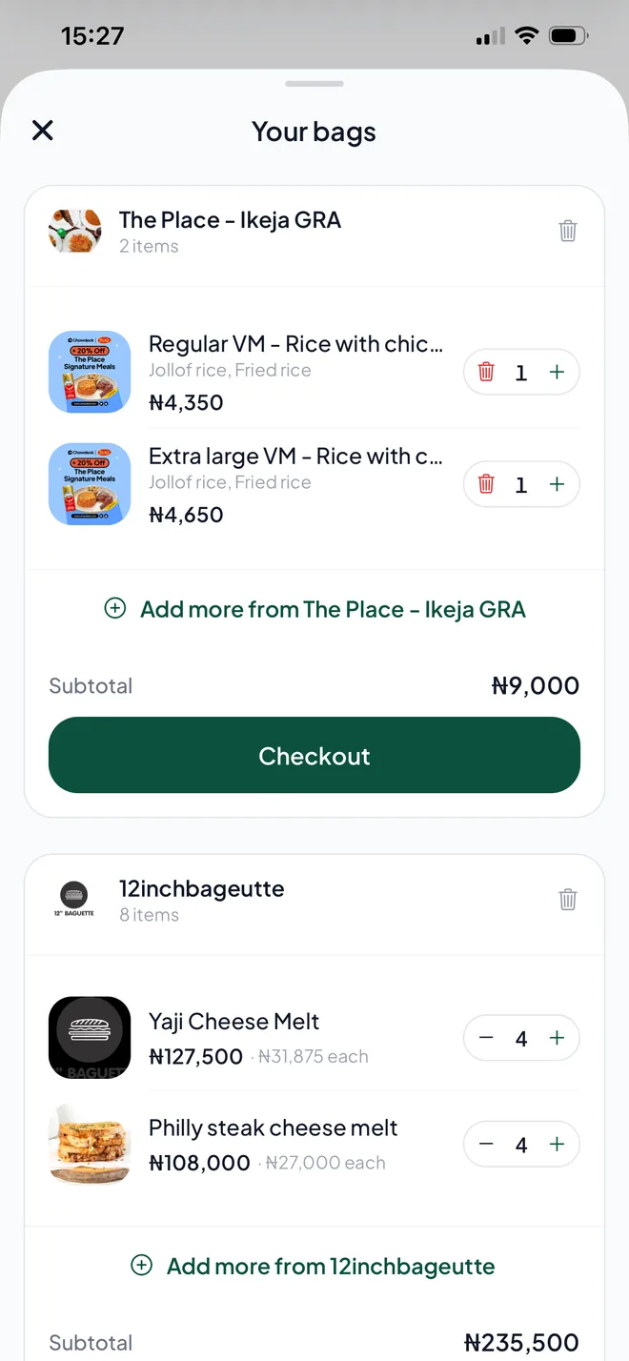
Task: Increase Philly steak cheese melt quantity
Action: 558,1144
